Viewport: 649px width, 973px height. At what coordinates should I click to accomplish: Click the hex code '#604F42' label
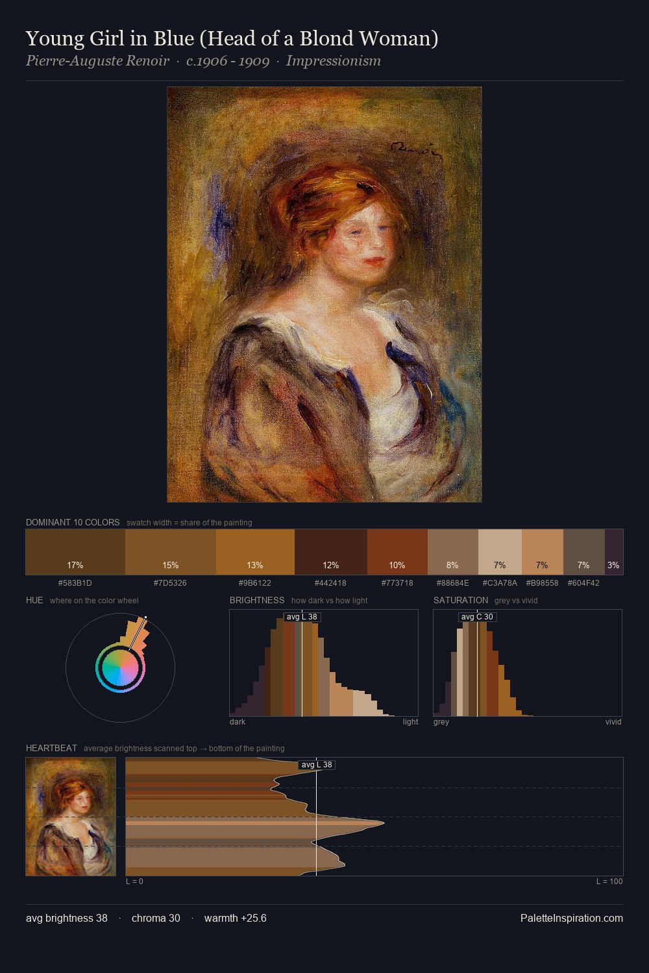583,583
